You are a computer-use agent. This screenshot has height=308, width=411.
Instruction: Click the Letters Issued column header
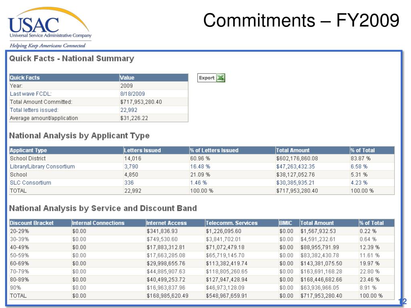[156, 150]
